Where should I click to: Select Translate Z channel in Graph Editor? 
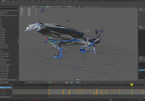point(4,95)
